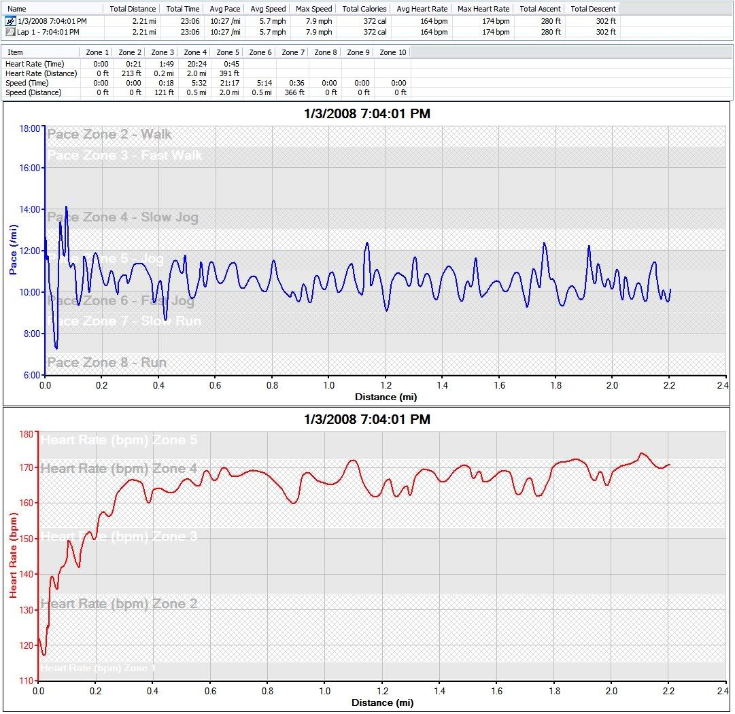The width and height of the screenshot is (735, 714).
Task: Click the Avg Pace column header
Action: [x=224, y=9]
